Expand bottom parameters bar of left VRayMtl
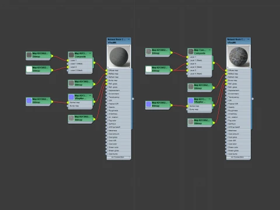Image resolution: width=280 pixels, height=210 pixels. click(119, 157)
